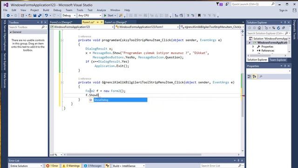This screenshot has height=168, width=298.
Task: Click the Open File toolbar icon
Action: pyautogui.click(x=30, y=15)
